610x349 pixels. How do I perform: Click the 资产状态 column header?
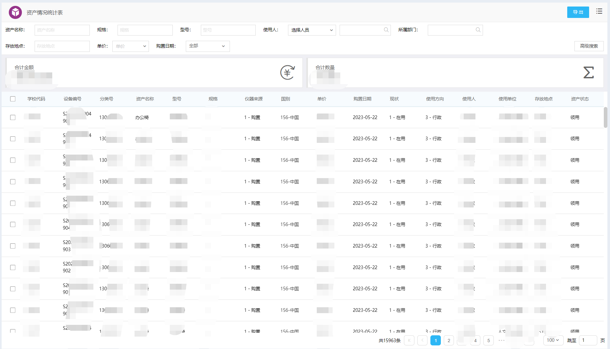(580, 99)
